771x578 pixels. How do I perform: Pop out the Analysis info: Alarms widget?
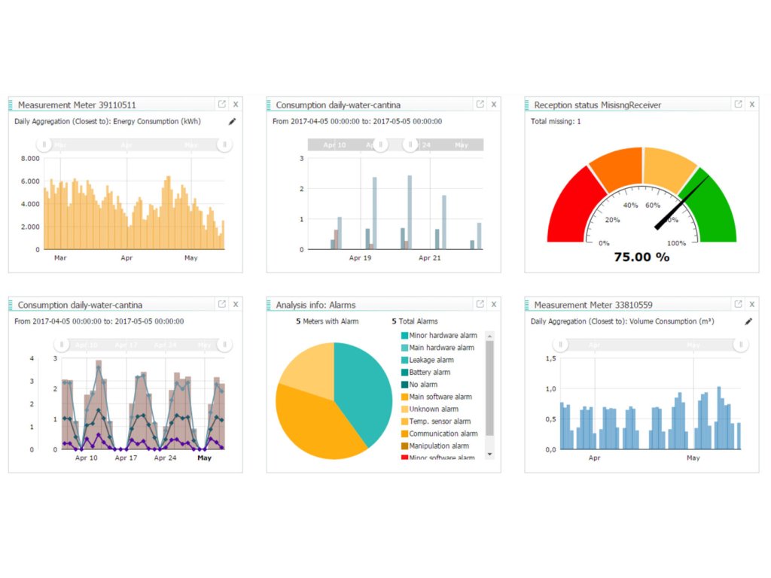480,304
